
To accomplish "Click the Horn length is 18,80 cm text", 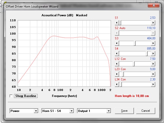I will tap(132, 96).
